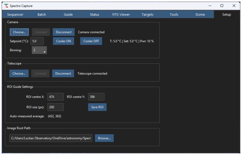Click the 'Auto-measured average:' label
Image resolution: width=242 pixels, height=155 pixels.
(27, 116)
